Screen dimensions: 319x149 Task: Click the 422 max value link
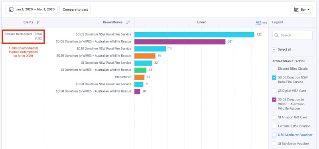[258, 22]
